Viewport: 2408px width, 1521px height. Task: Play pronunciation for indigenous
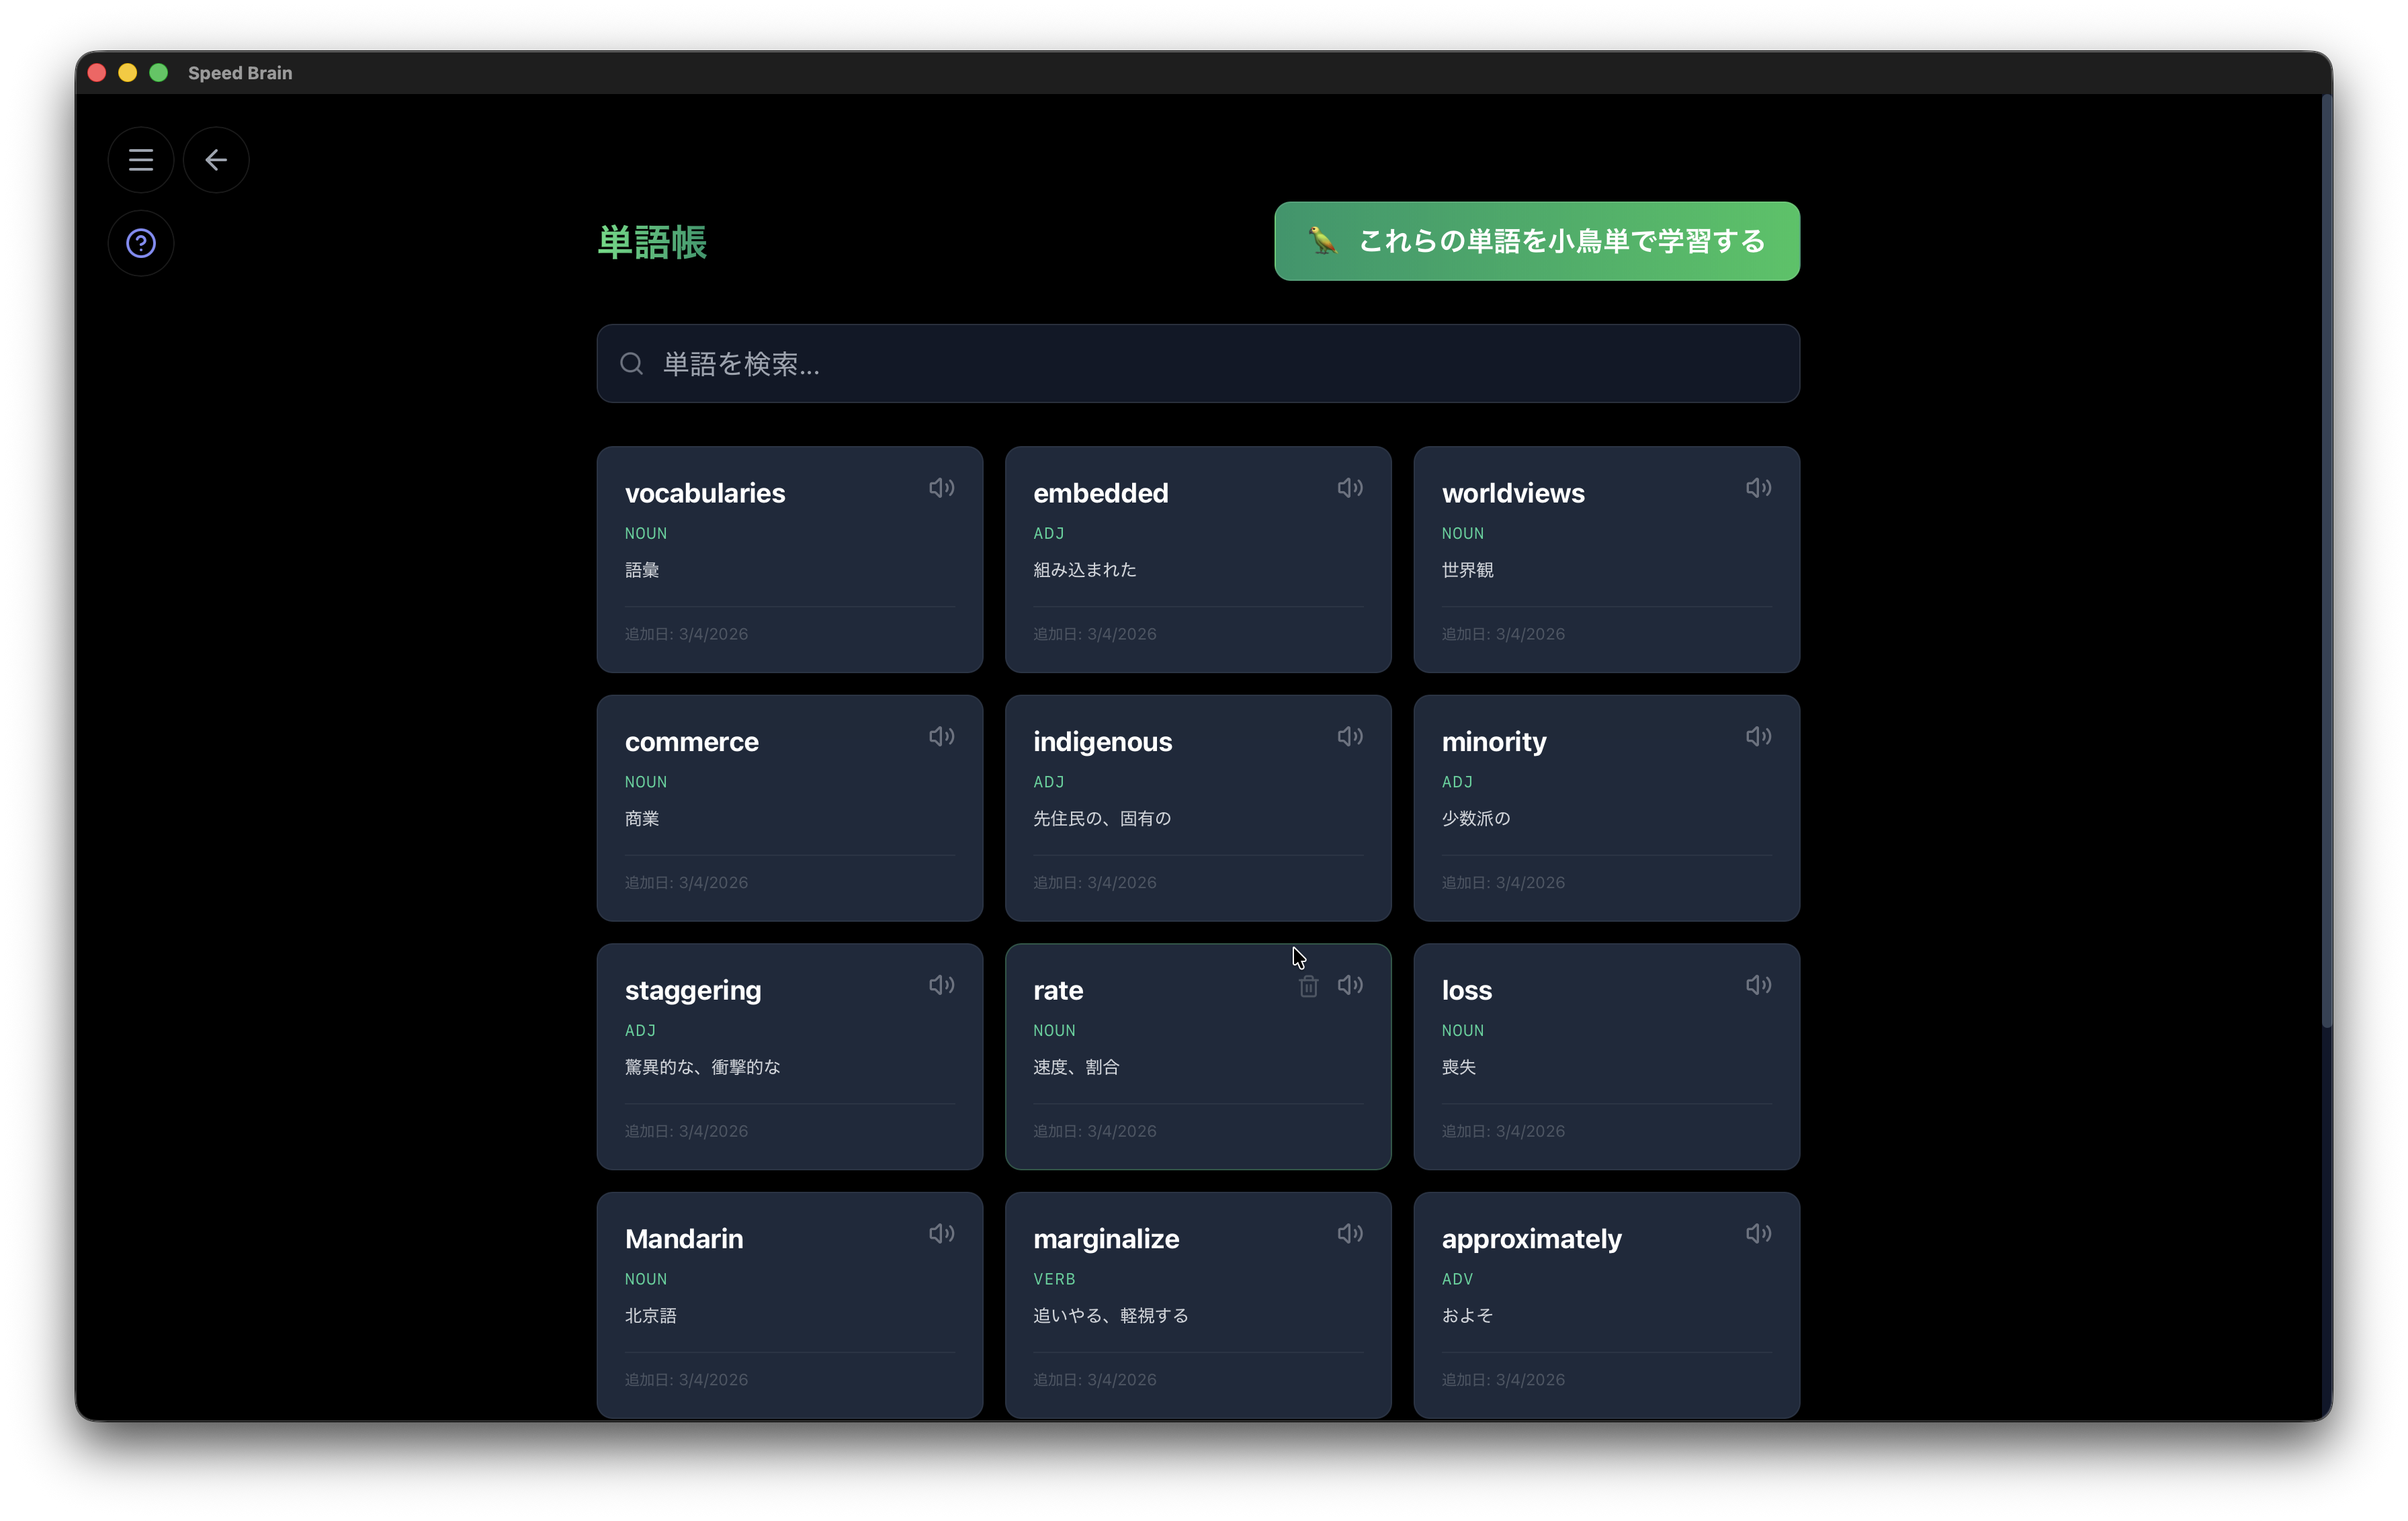[x=1350, y=737]
